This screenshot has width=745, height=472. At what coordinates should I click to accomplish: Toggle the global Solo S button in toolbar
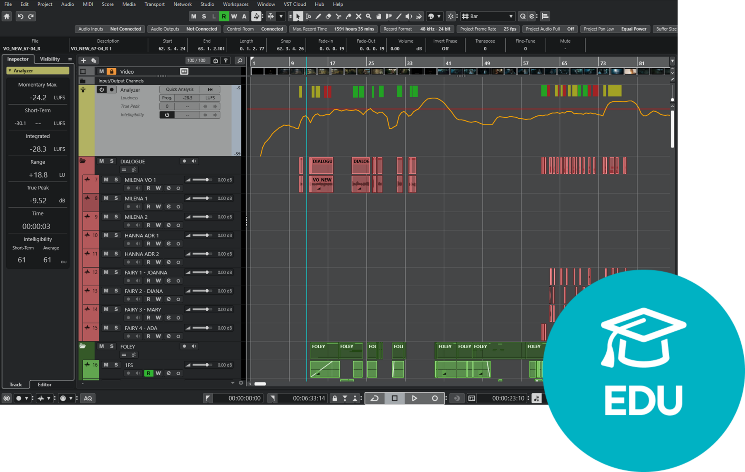204,17
